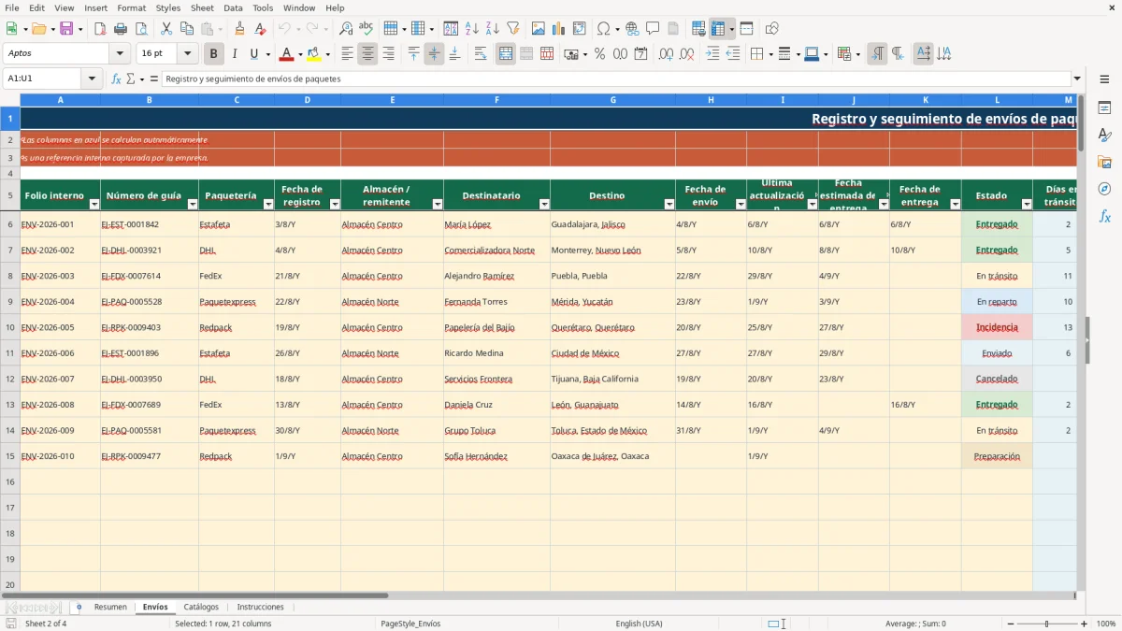Click the font color red swatch
1122x631 pixels.
click(286, 54)
